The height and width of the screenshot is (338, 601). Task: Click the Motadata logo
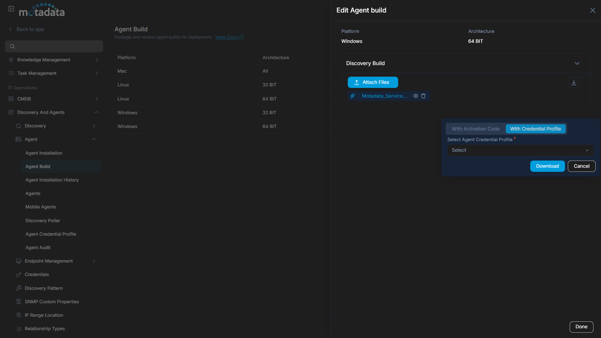coord(42,10)
